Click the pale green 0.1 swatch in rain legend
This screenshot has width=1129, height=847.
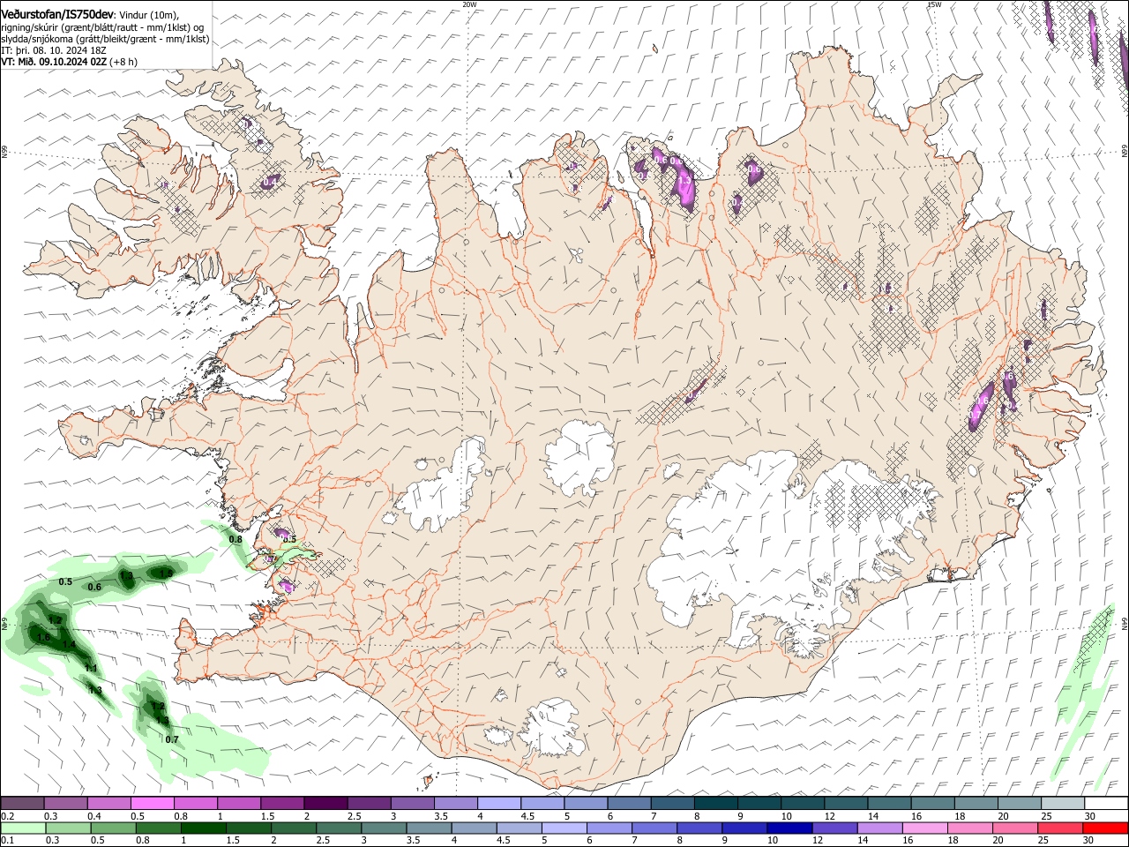(24, 828)
